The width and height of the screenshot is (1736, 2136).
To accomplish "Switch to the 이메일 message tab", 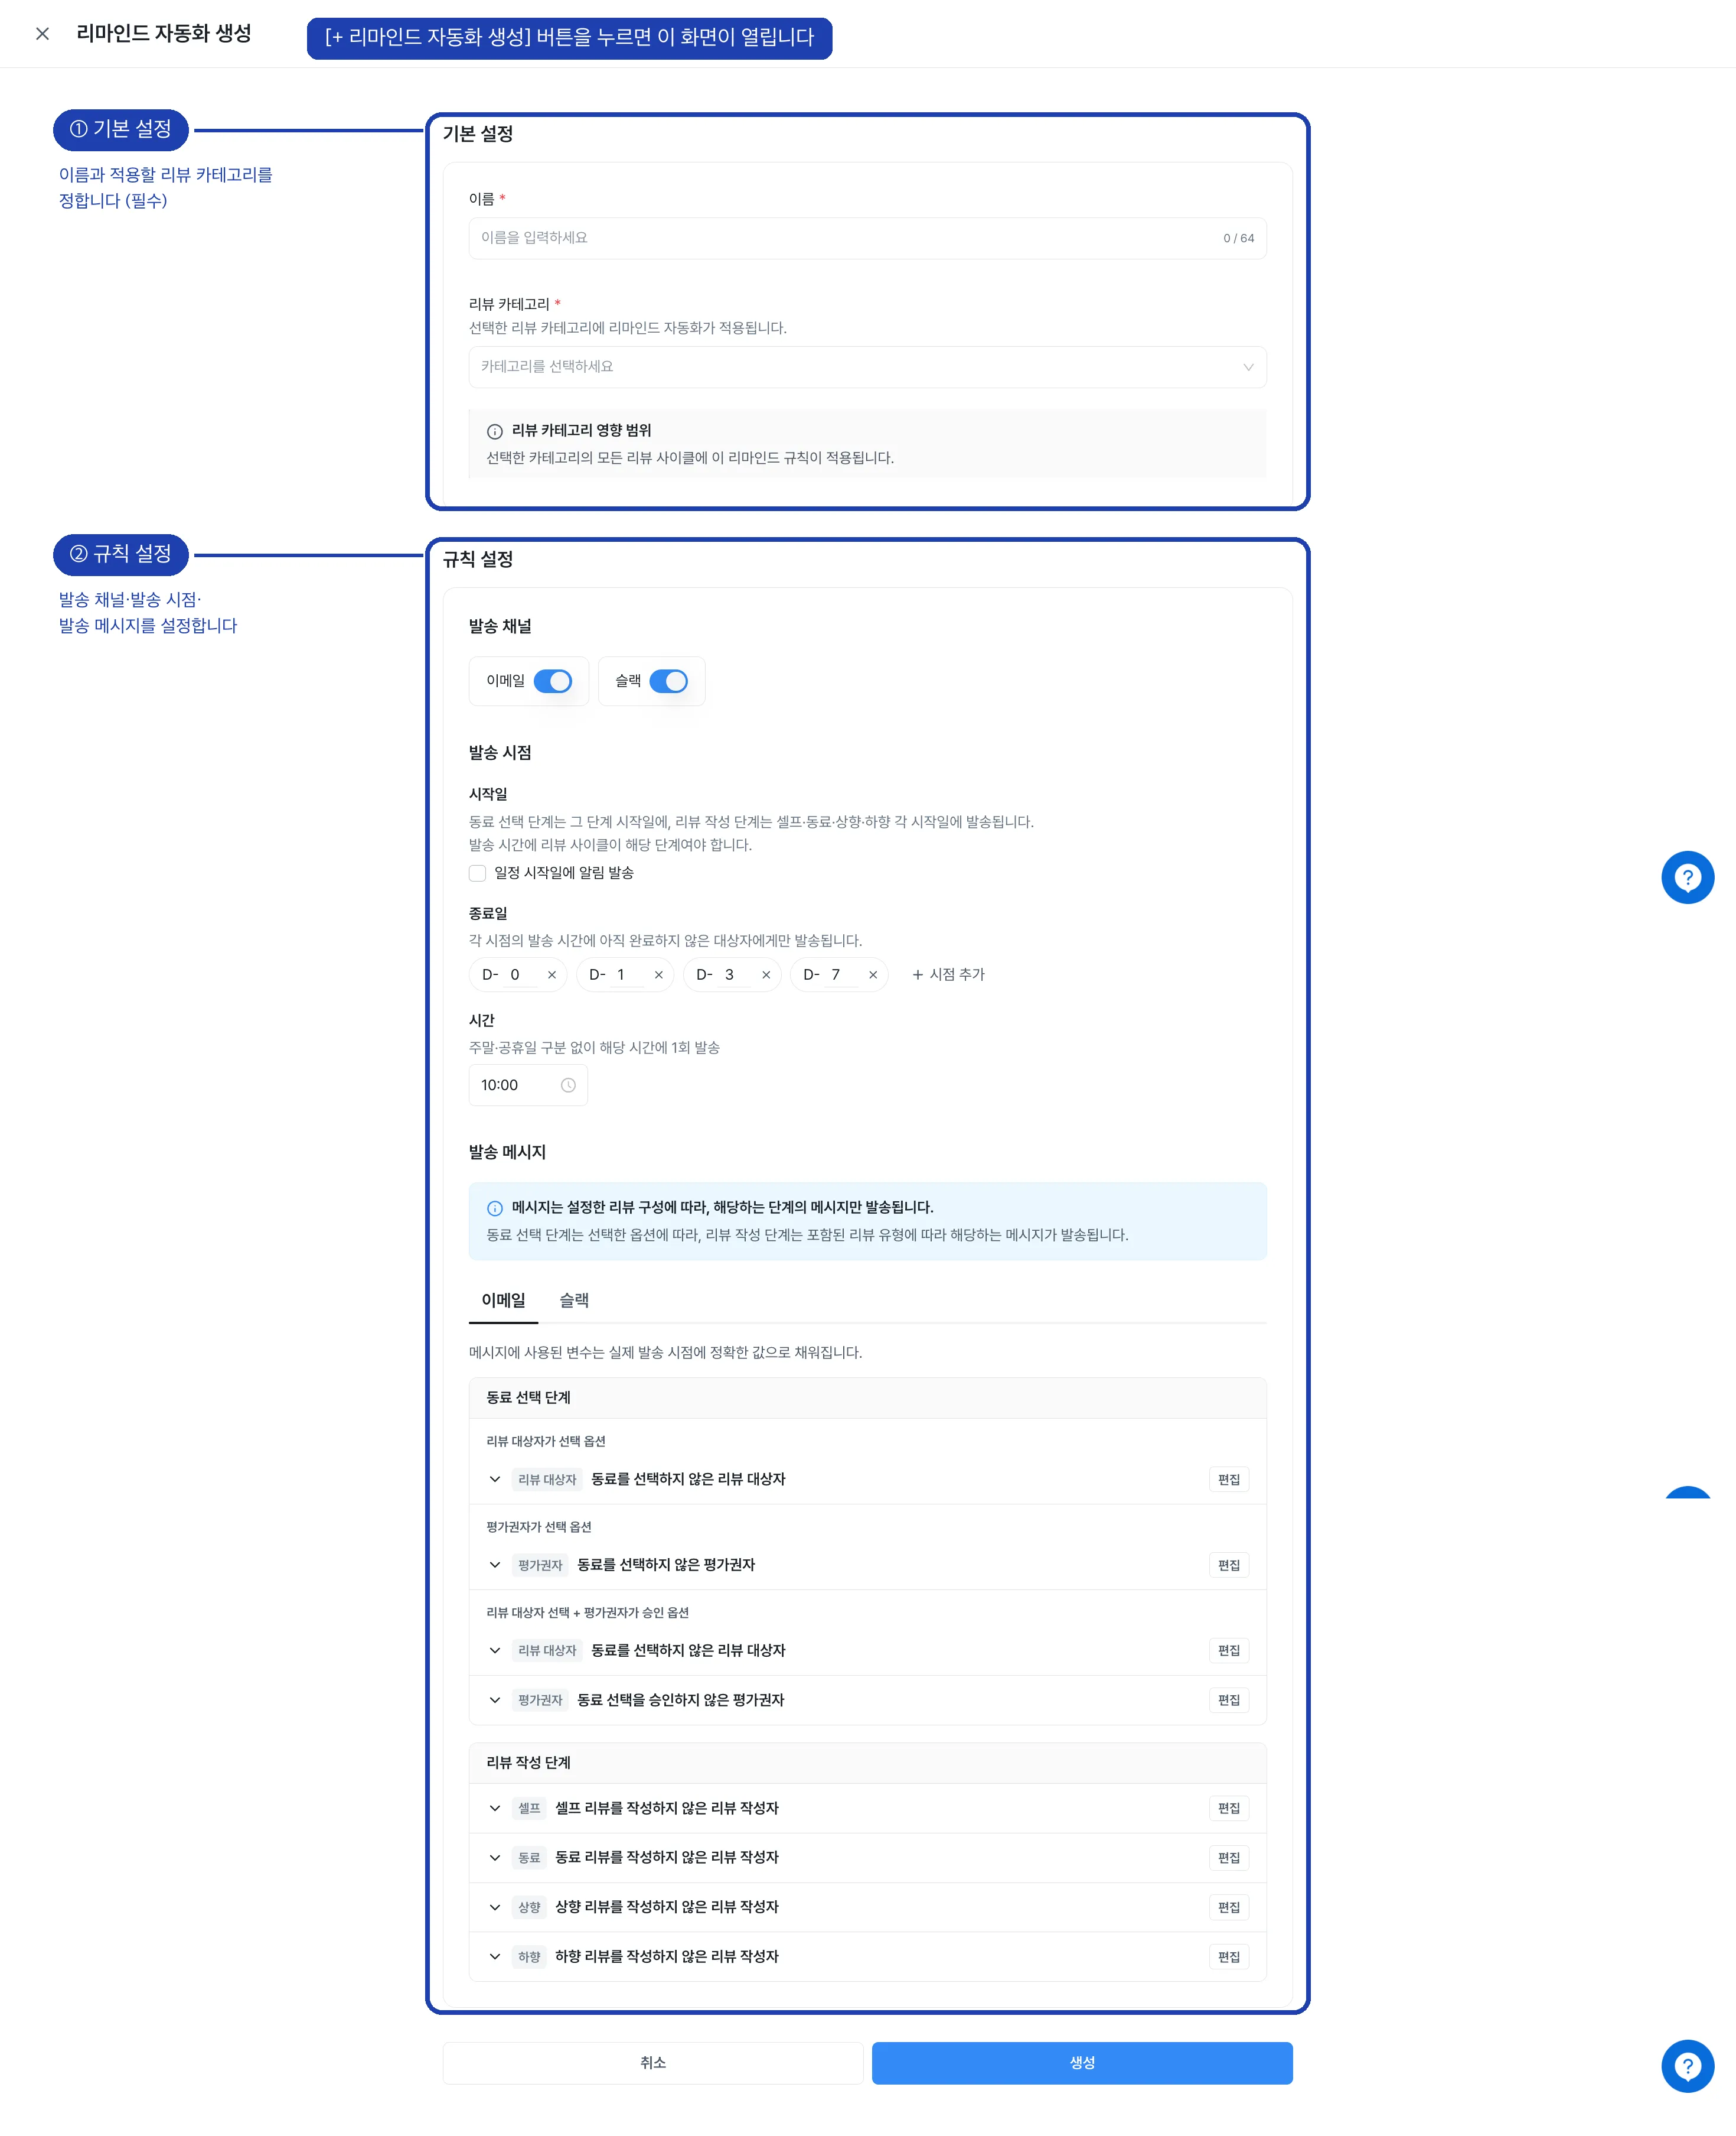I will [503, 1301].
